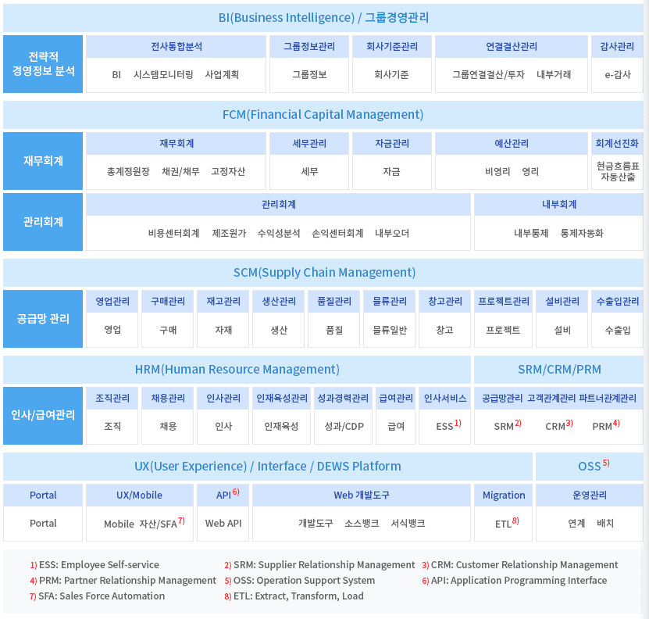This screenshot has width=649, height=619.
Task: Open the 고정자산 module item
Action: [x=228, y=171]
